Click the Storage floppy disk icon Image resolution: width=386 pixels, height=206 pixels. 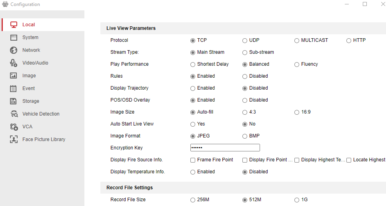pos(14,101)
